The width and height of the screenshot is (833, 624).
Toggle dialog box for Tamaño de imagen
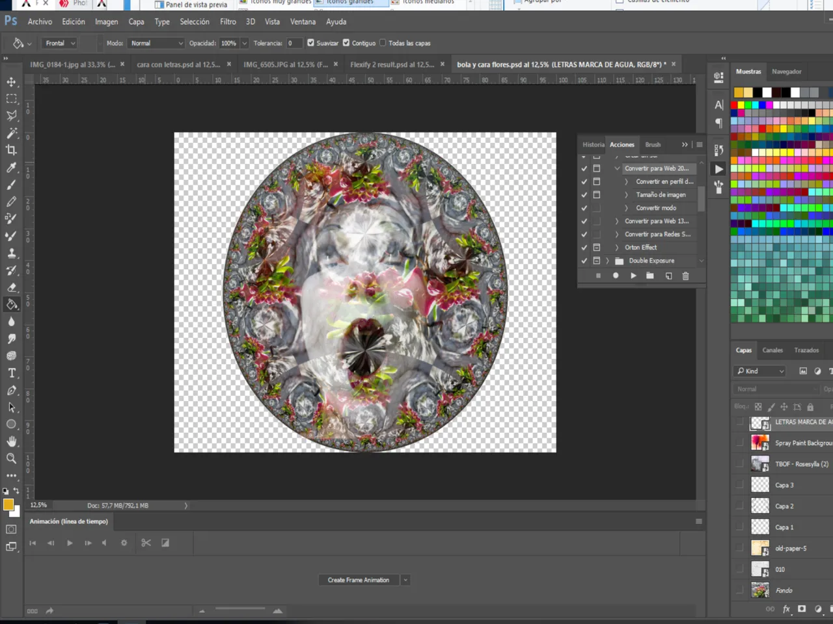(597, 194)
